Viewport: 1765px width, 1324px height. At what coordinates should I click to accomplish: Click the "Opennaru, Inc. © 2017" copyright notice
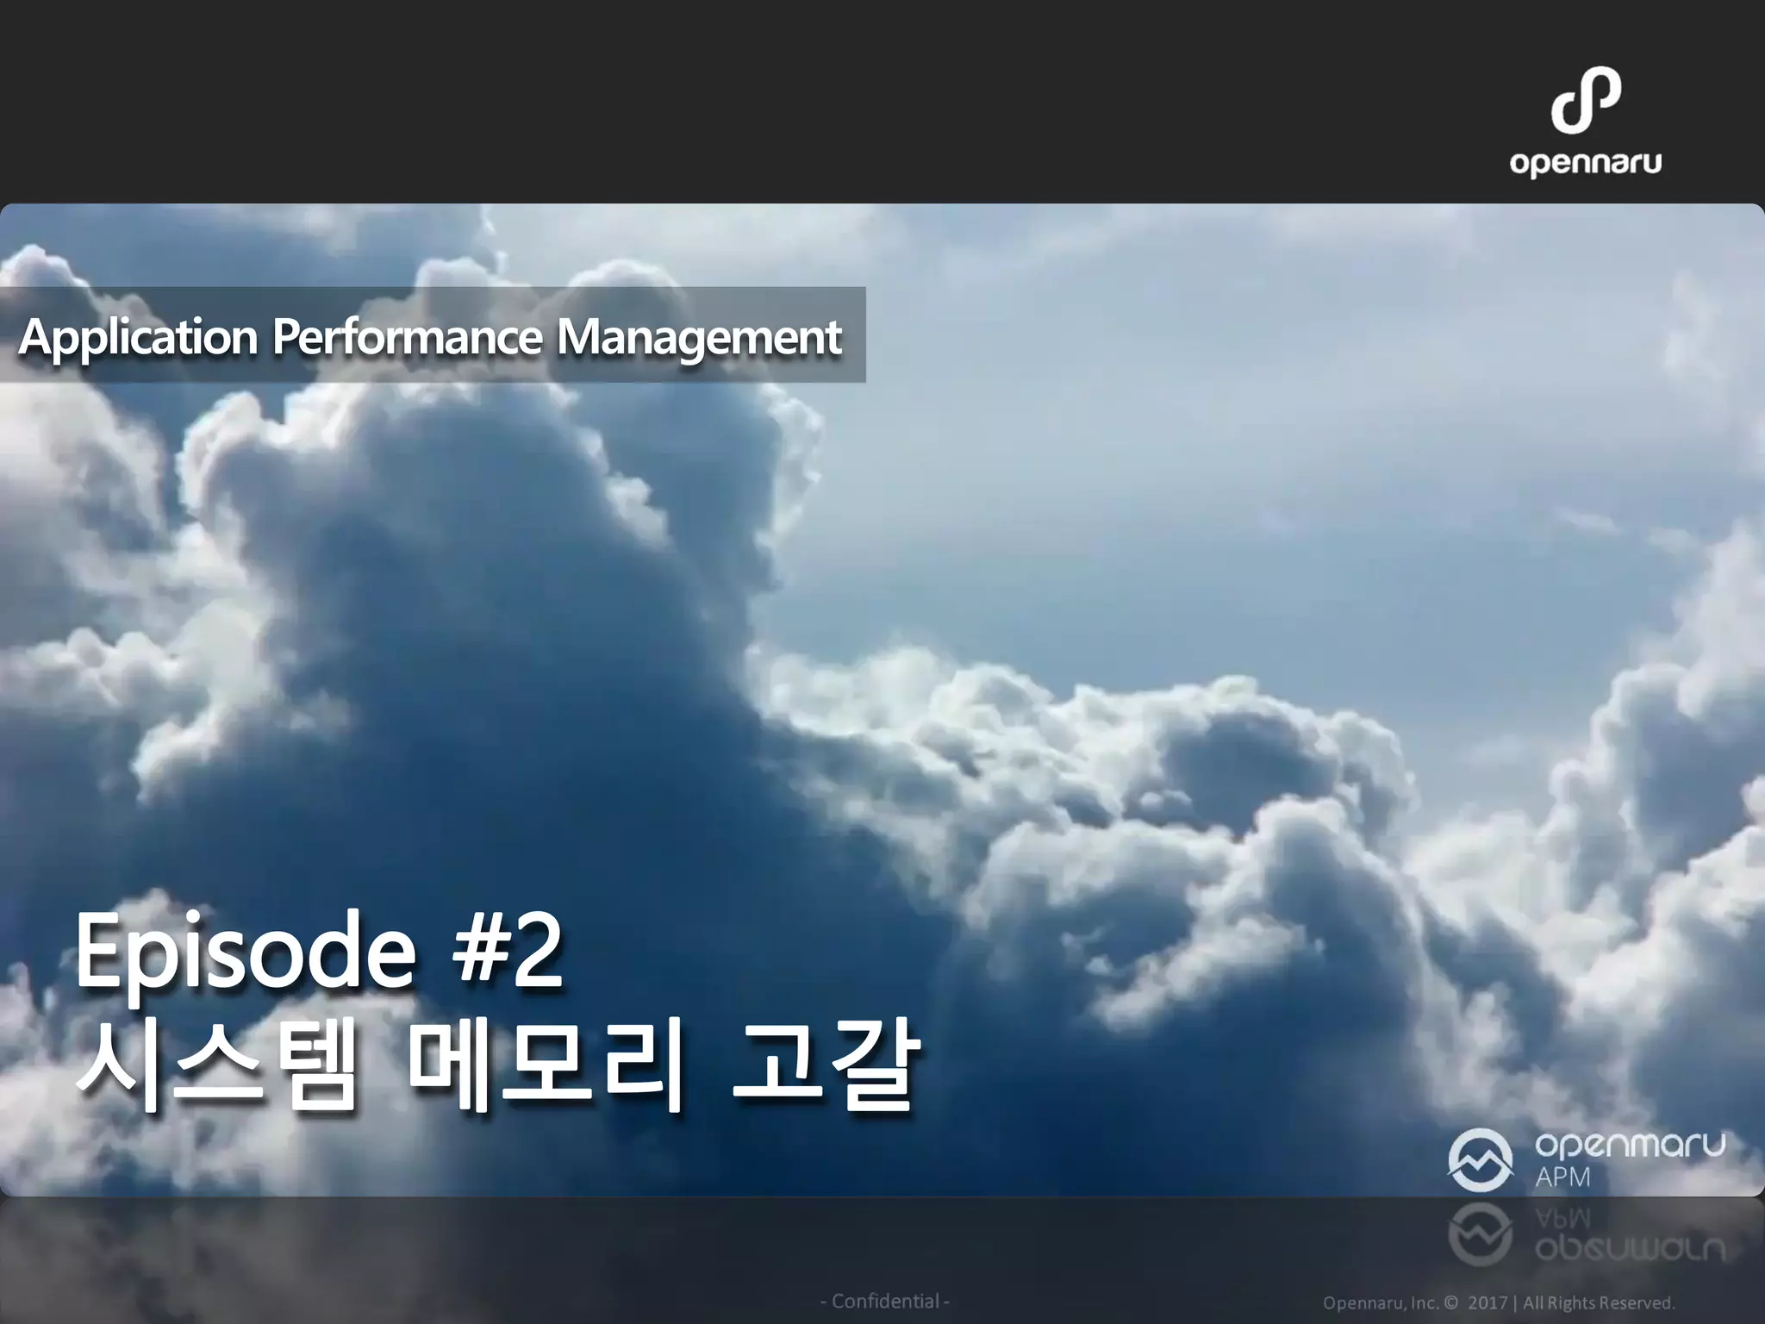click(x=1413, y=1302)
